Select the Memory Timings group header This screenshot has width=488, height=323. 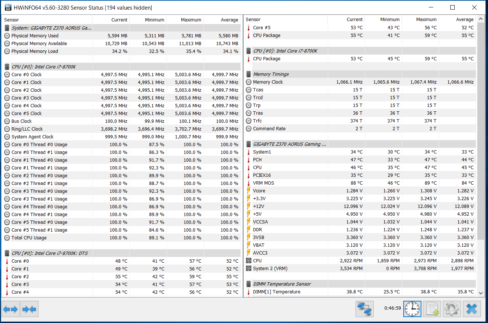pos(360,74)
